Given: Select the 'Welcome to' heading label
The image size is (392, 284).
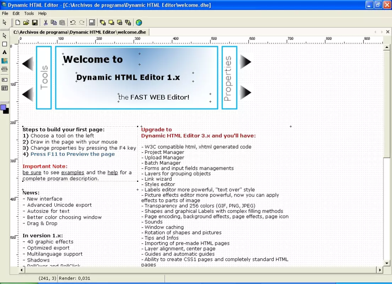Looking at the screenshot, I should pos(93,59).
